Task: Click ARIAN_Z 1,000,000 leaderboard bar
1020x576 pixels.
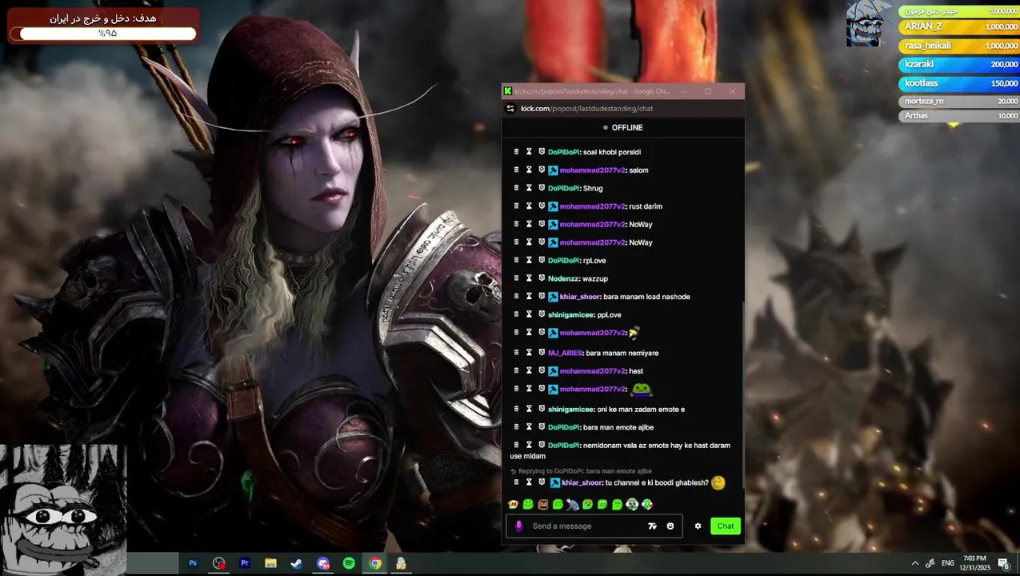Action: click(x=959, y=26)
